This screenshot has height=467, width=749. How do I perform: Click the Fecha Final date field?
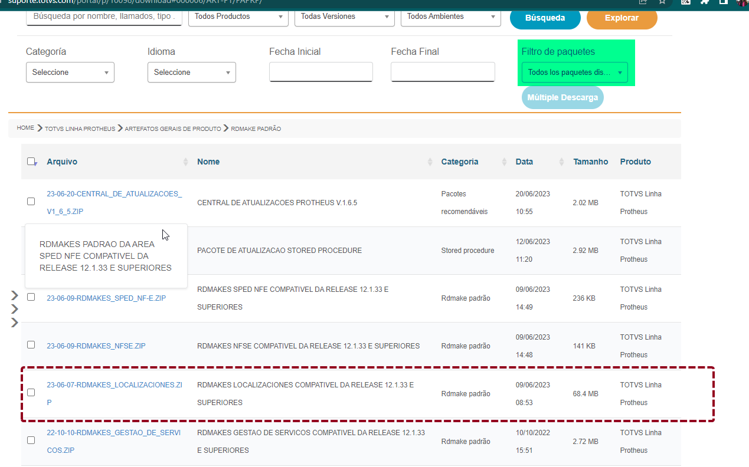pos(443,72)
